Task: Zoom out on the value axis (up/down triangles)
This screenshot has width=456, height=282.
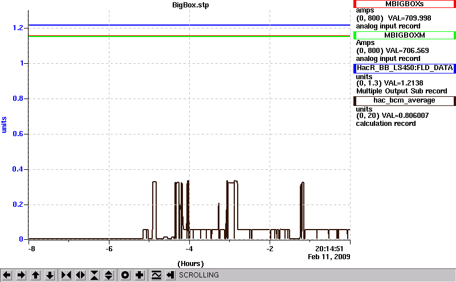Action: 109,275
